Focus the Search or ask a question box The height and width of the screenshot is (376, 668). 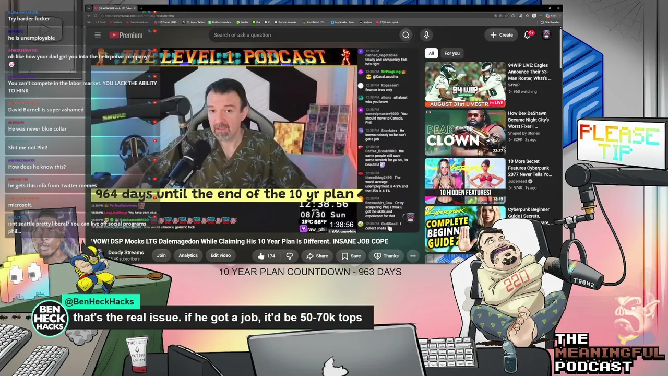tap(304, 35)
